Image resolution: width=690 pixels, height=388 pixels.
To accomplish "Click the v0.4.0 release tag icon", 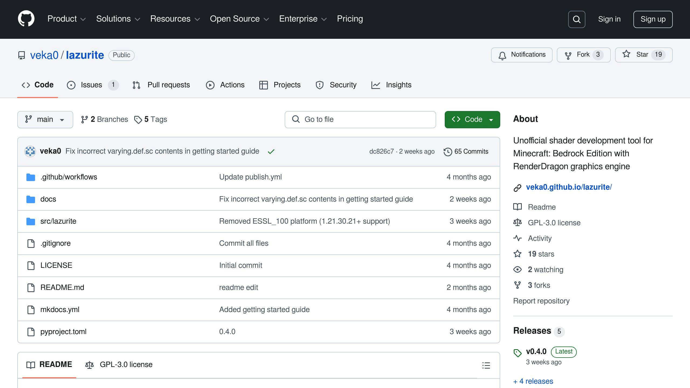I will pos(517,353).
